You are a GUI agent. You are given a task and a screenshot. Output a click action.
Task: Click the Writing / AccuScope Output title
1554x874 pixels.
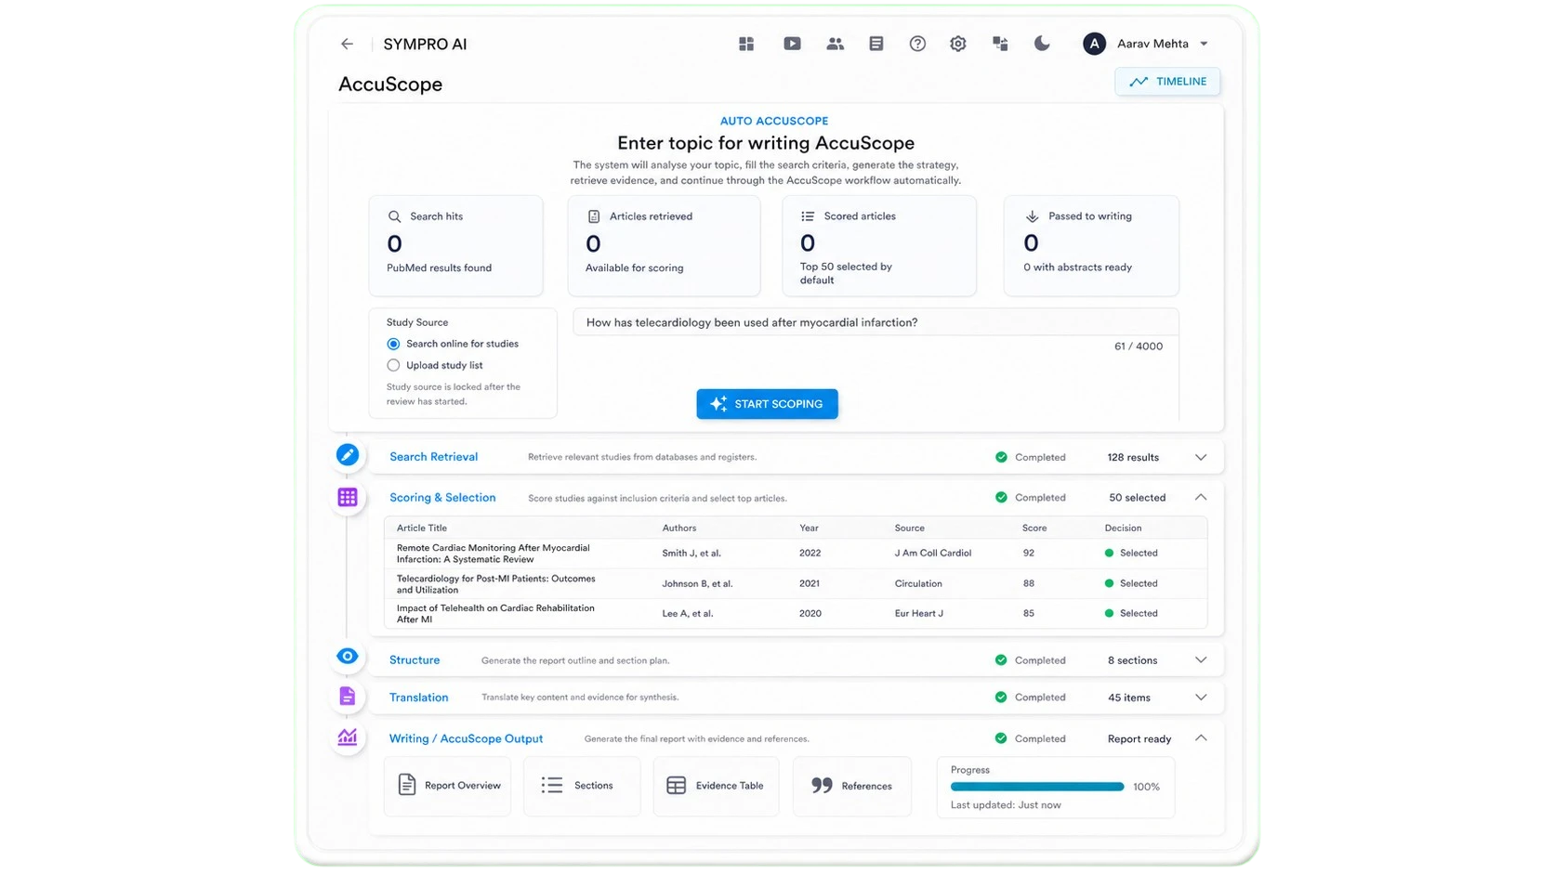466,738
